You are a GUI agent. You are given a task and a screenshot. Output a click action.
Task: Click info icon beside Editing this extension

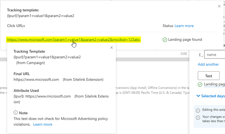[198, 111]
